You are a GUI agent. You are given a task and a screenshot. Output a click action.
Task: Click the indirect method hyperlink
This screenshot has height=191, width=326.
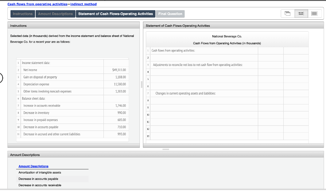84,4
